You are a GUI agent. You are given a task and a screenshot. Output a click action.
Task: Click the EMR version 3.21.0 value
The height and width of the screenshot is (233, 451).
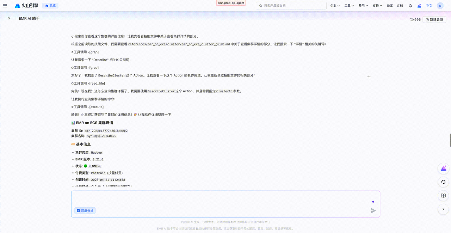pos(98,159)
